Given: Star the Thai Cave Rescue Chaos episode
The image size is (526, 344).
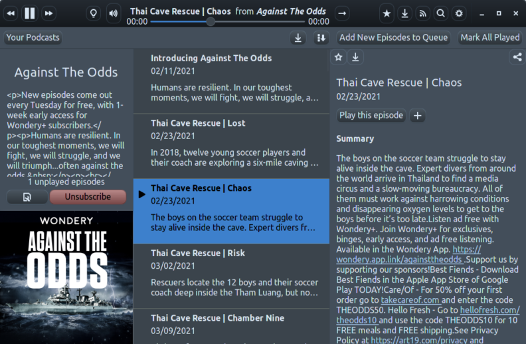Looking at the screenshot, I should [x=339, y=57].
